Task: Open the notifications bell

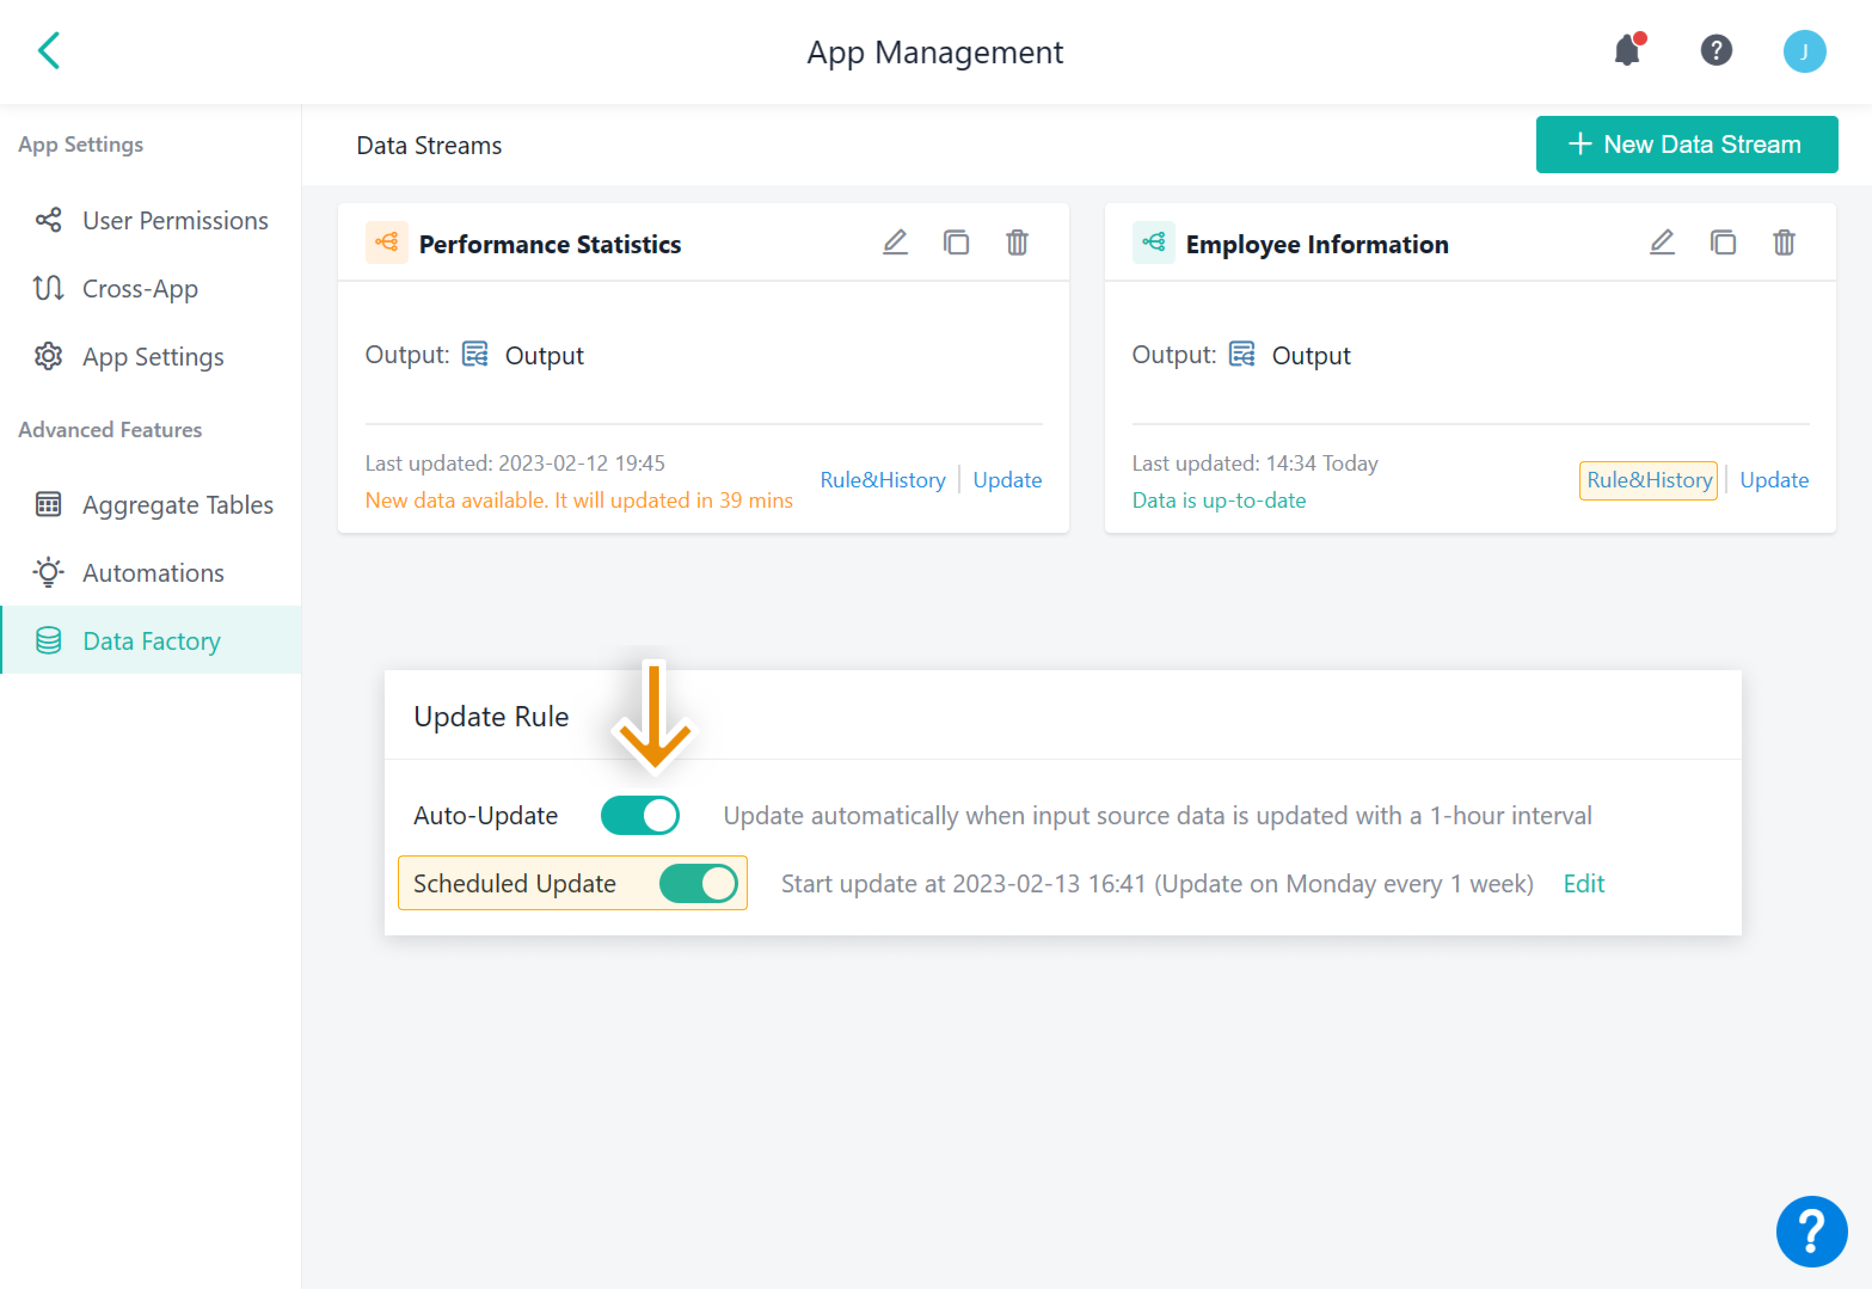Action: 1627,51
